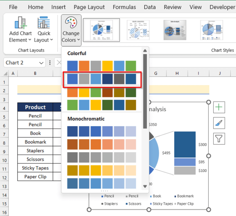This screenshot has height=216, width=236.
Task: Select the fourth chart style thumbnail
Action: tap(212, 30)
